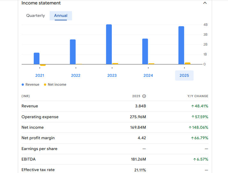Click the Income statement heading

point(41,3)
